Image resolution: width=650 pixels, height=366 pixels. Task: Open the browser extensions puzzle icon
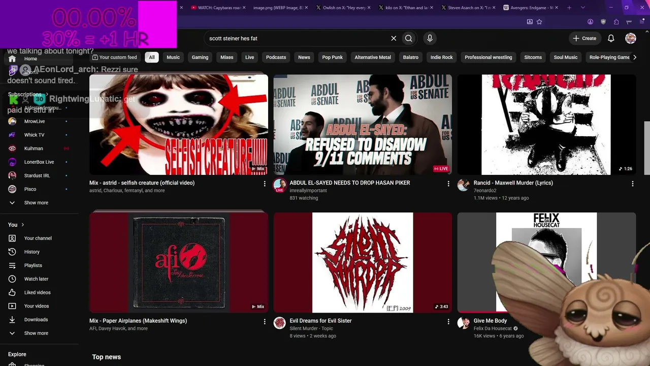[x=616, y=22]
